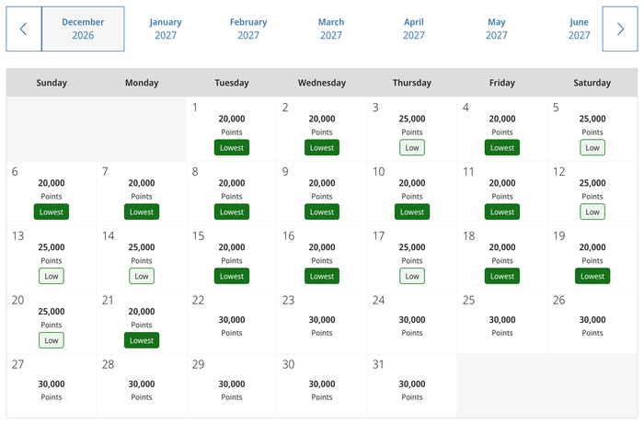Choose Thursday December 10 cell
Screen dimensions: 644x423
click(x=412, y=193)
